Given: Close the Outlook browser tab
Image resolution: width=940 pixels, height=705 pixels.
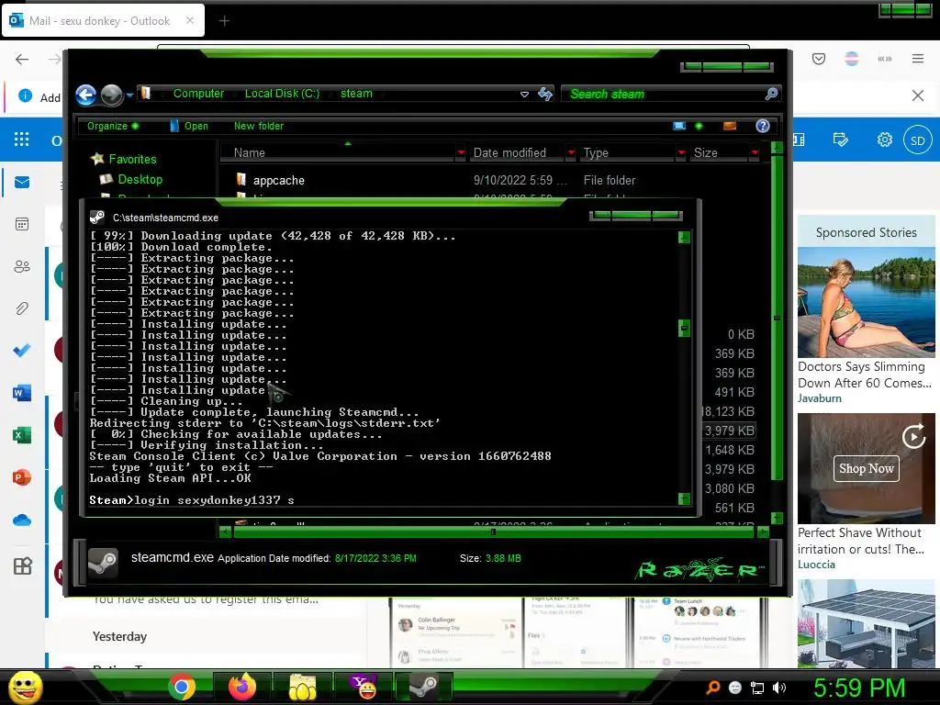Looking at the screenshot, I should tap(189, 20).
